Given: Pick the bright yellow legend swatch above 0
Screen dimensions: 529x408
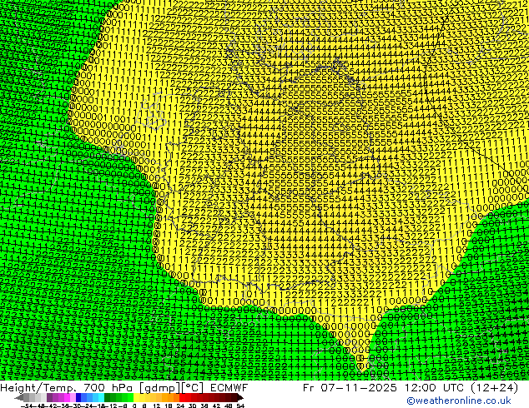Looking at the screenshot, I should (x=137, y=397).
